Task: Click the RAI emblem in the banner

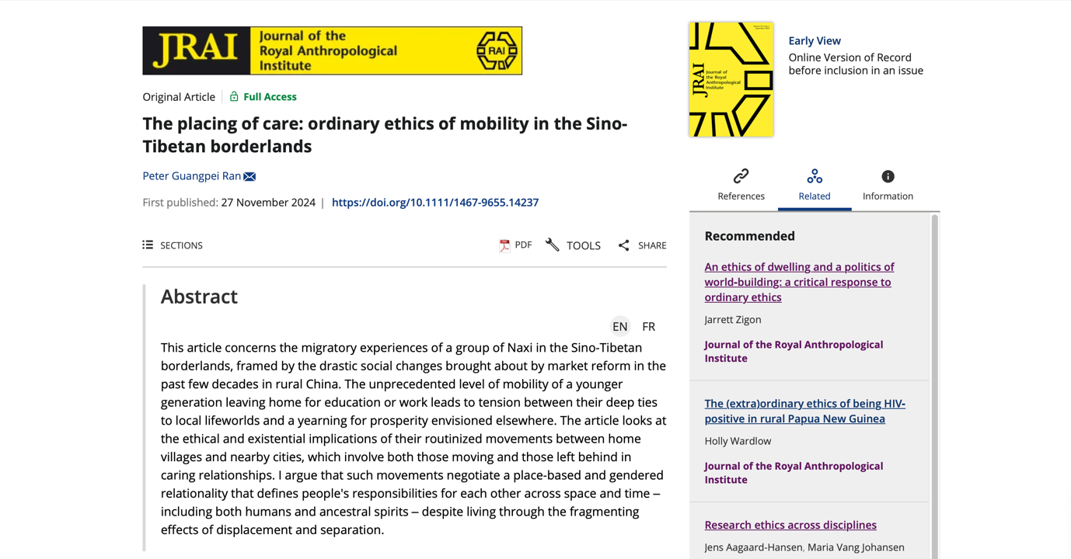Action: tap(497, 51)
